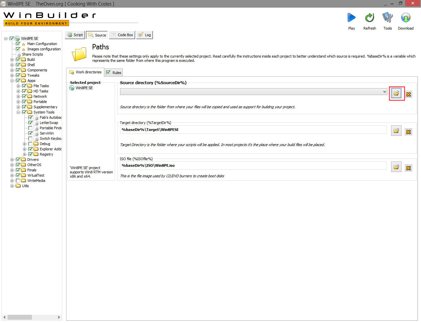The height and width of the screenshot is (323, 421).
Task: Expand the Shell tree node
Action: click(x=12, y=65)
